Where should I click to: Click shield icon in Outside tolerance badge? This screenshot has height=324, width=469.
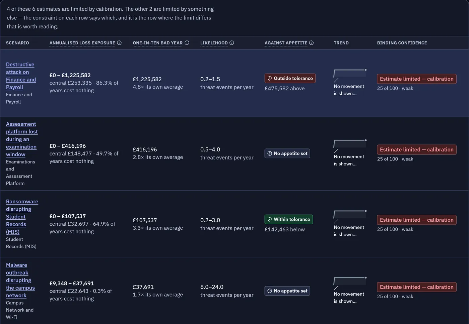pyautogui.click(x=270, y=78)
